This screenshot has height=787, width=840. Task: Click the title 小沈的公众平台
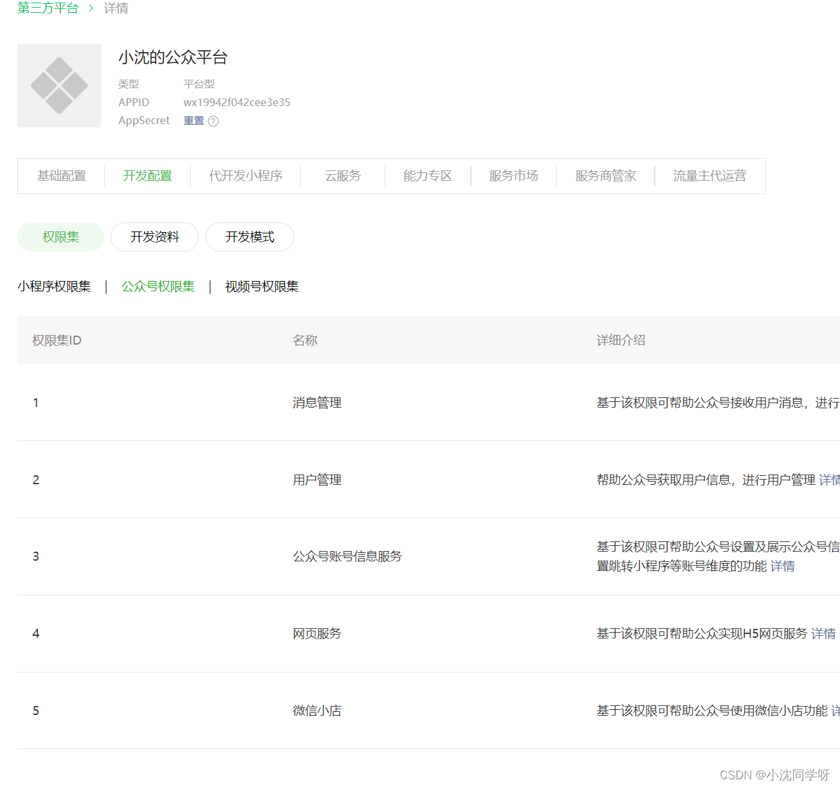[173, 58]
